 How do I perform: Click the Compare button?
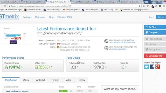pos(155,32)
